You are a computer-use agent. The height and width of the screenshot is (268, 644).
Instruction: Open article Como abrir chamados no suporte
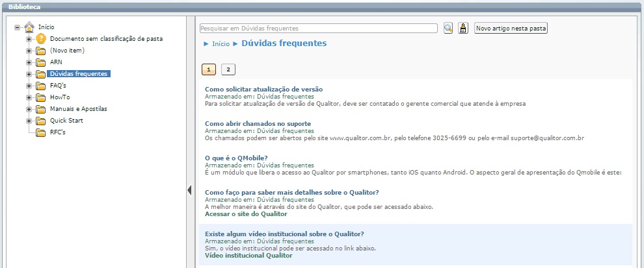pyautogui.click(x=258, y=123)
